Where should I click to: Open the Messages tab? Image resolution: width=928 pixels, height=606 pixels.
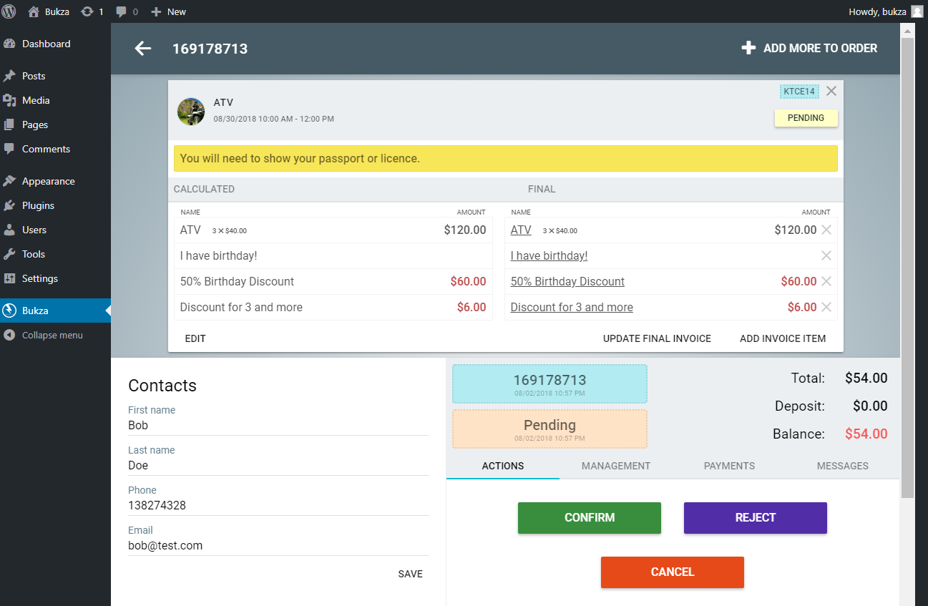842,466
